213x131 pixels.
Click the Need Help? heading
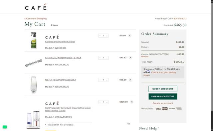[149, 128]
